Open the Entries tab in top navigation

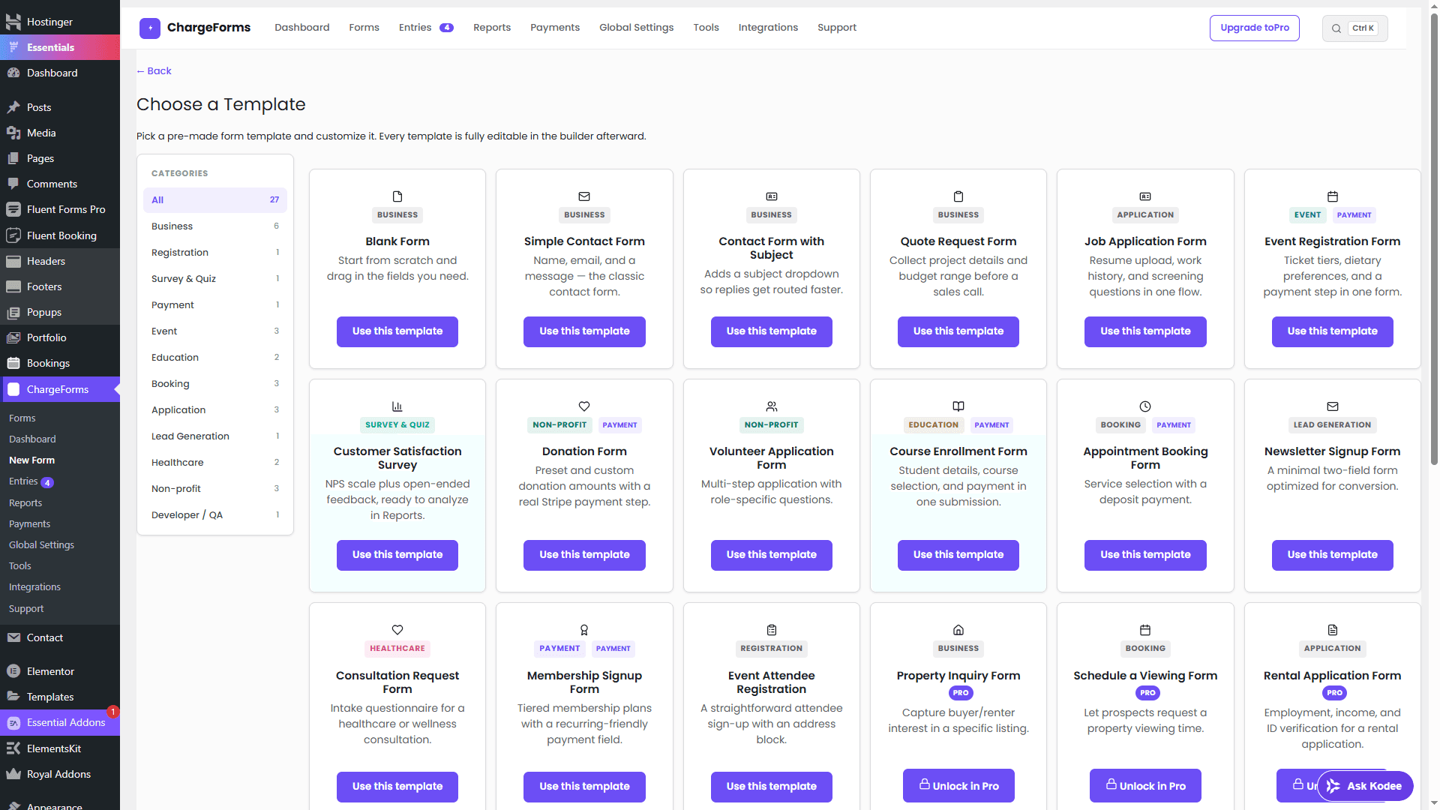click(x=425, y=28)
